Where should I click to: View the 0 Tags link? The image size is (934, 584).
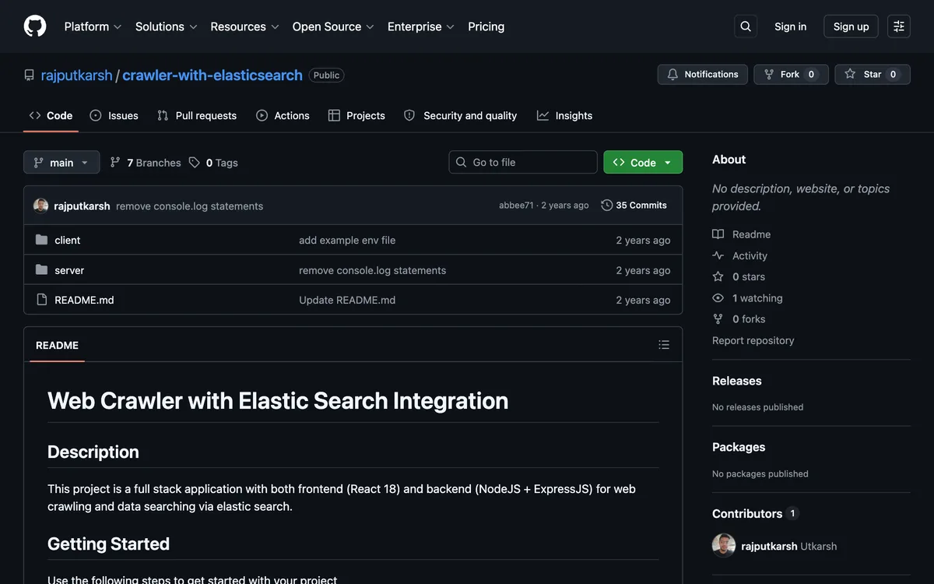(213, 163)
